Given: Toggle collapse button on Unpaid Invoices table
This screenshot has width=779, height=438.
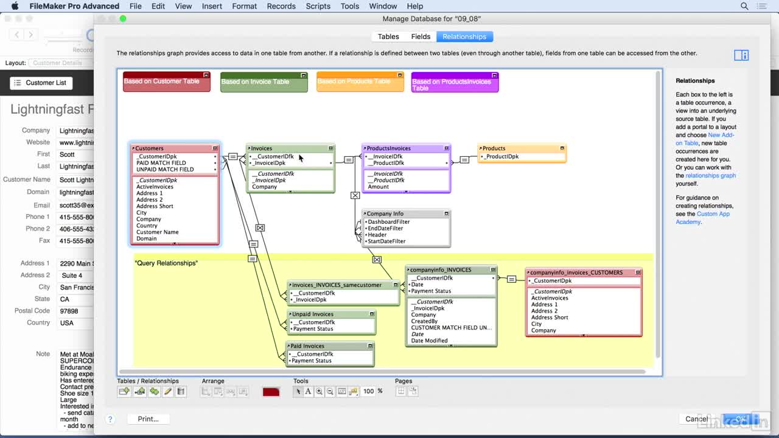Looking at the screenshot, I should coord(372,315).
